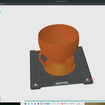Expand the hidden tray icons chevron
This screenshot has height=105, width=105.
(75, 104)
